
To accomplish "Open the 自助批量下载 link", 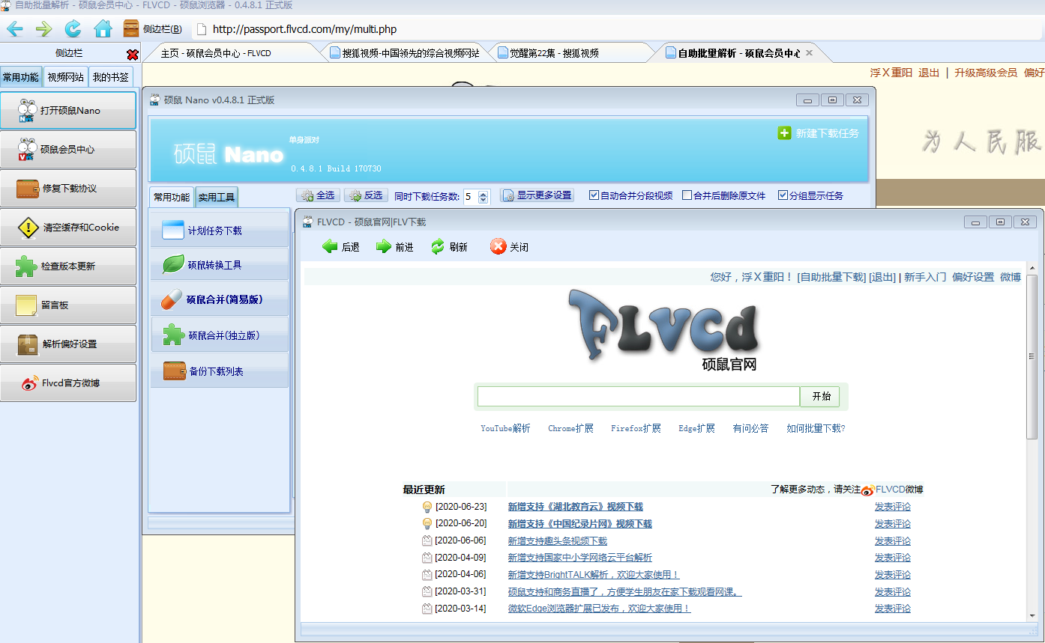I will point(831,277).
